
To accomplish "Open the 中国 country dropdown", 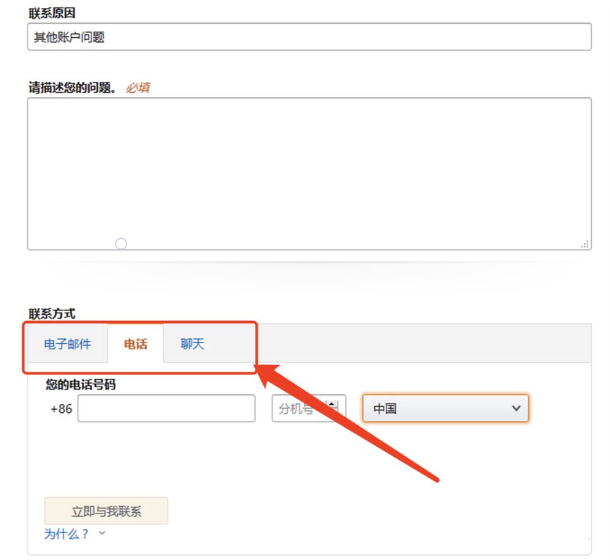I will pos(445,408).
